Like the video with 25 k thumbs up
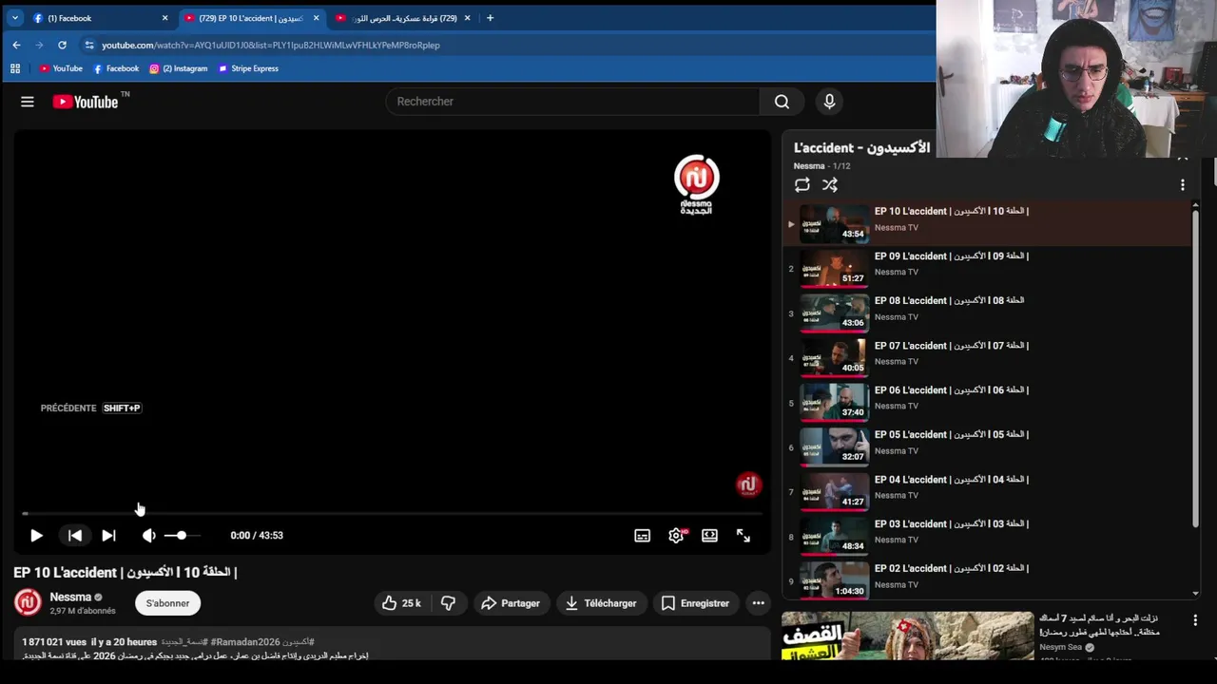This screenshot has height=684, width=1217. coord(401,603)
